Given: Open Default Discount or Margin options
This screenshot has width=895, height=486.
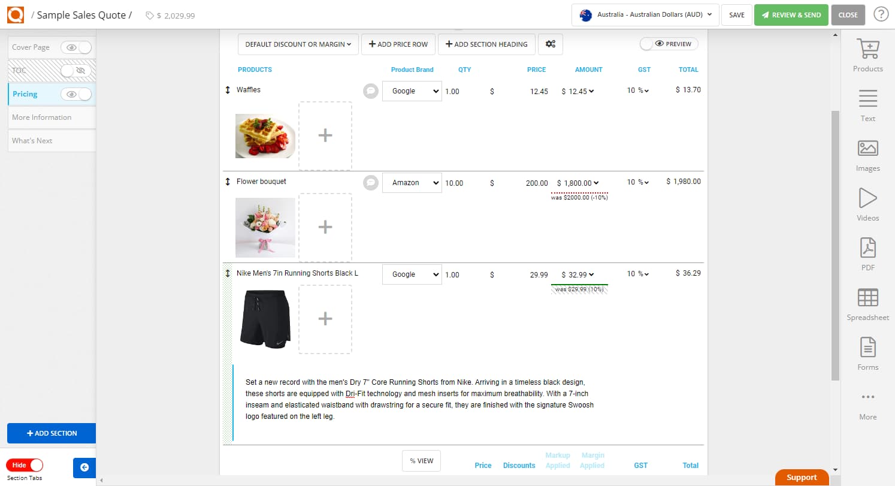Looking at the screenshot, I should click(x=298, y=44).
